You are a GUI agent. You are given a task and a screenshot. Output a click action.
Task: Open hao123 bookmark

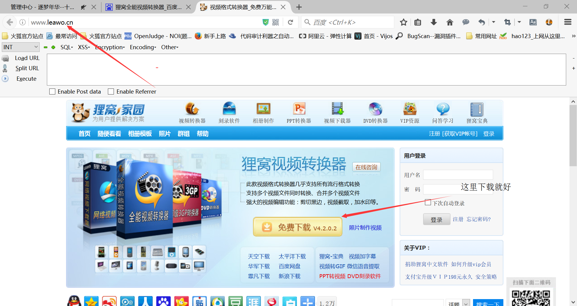coord(532,36)
